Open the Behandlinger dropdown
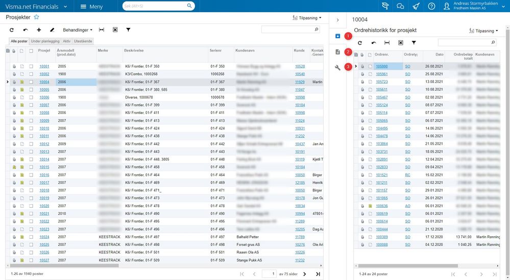The height and width of the screenshot is (280, 510). pos(78,30)
